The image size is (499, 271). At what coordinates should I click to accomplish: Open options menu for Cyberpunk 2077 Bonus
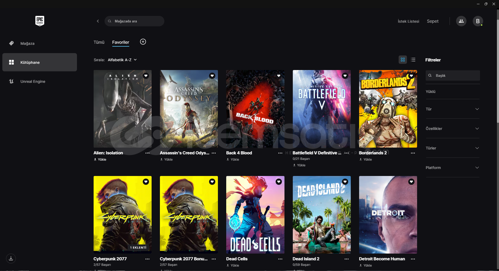click(214, 259)
